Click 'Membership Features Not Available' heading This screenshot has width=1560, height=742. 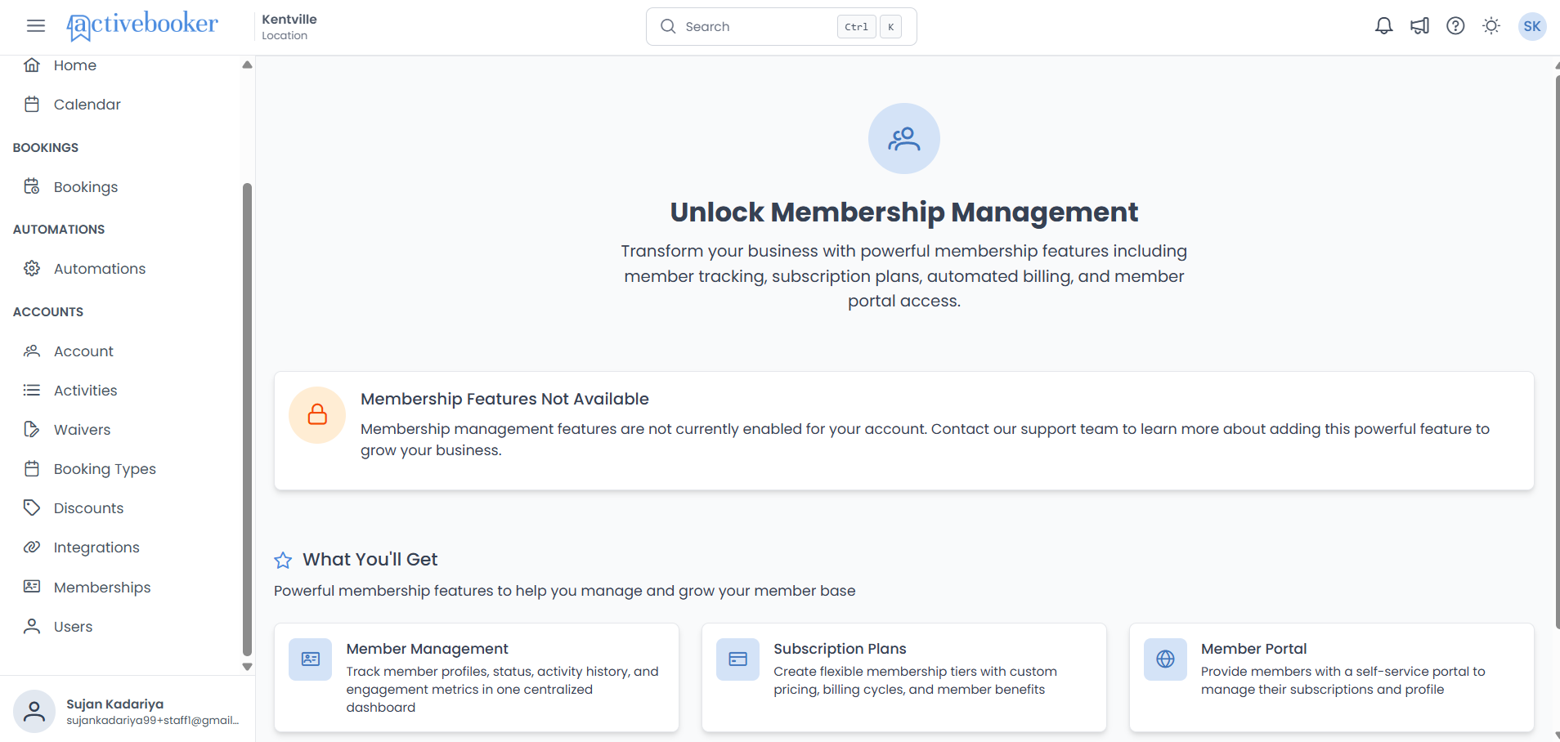click(504, 399)
